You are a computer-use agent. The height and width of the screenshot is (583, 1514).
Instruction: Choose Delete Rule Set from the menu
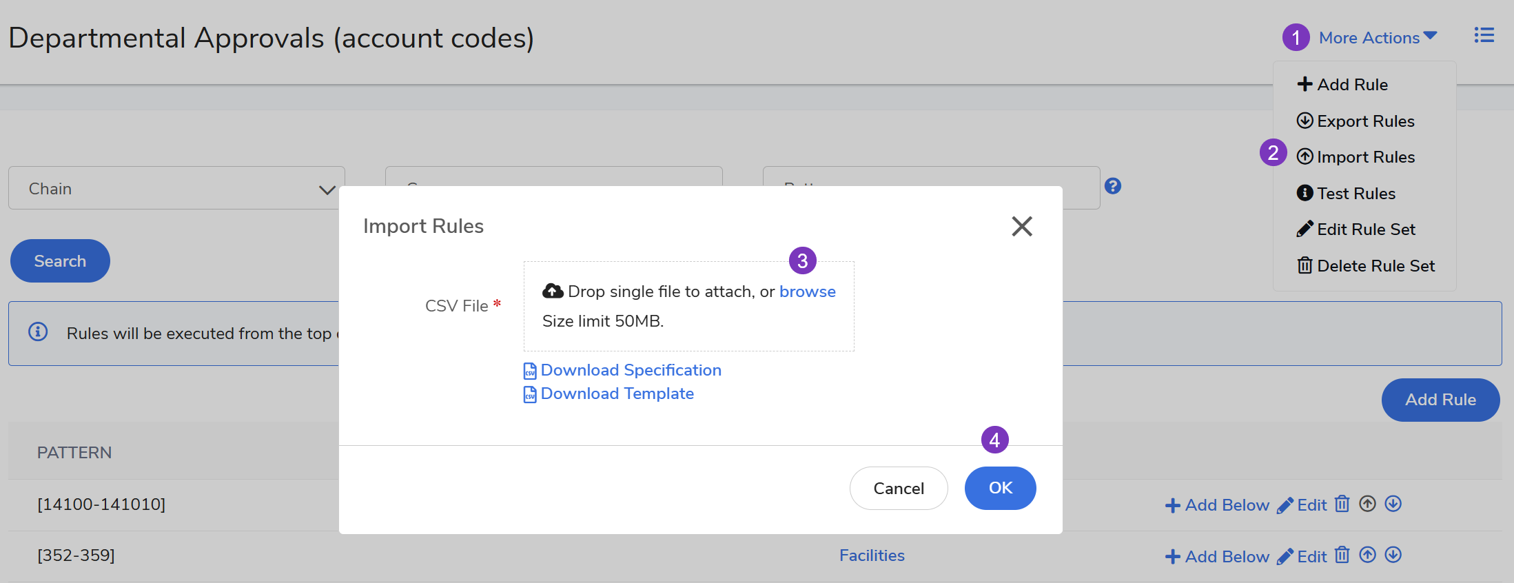[x=1375, y=266]
